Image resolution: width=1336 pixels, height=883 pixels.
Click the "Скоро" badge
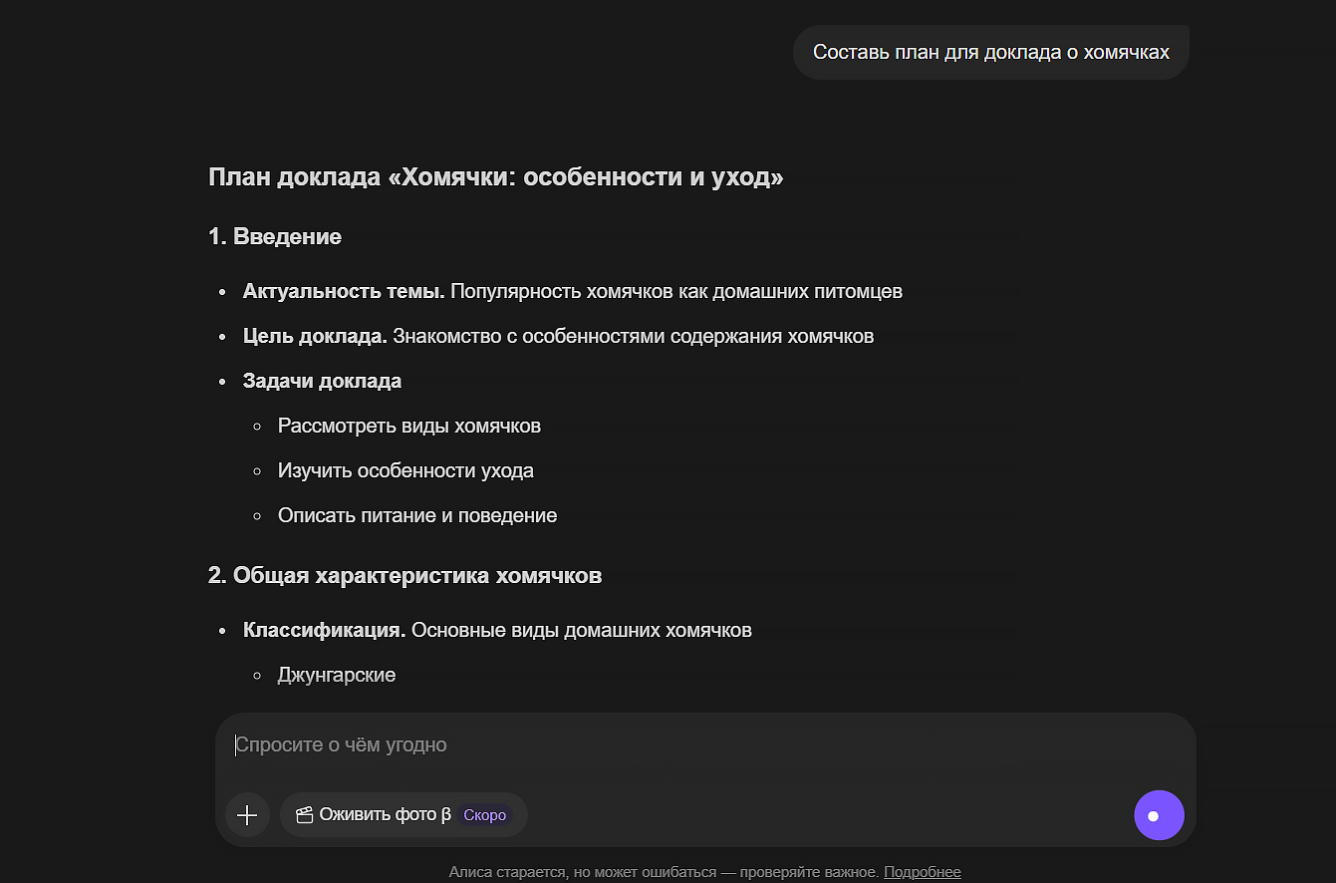[x=484, y=815]
